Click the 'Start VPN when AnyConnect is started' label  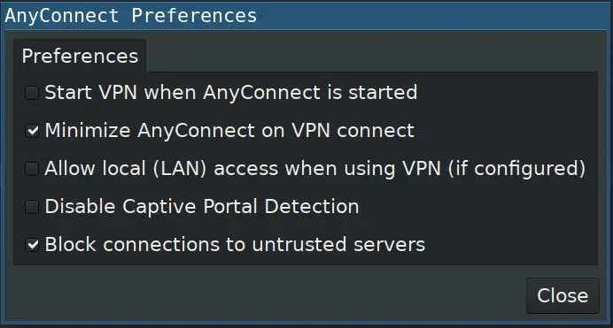231,93
